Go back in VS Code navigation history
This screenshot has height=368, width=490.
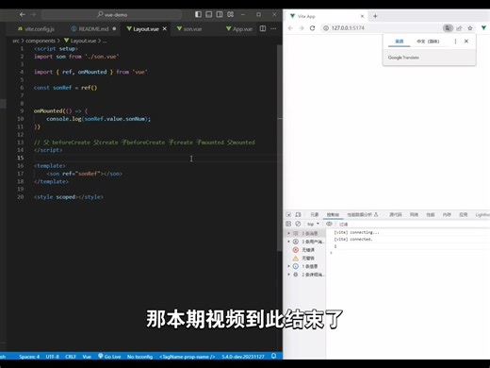(x=22, y=14)
